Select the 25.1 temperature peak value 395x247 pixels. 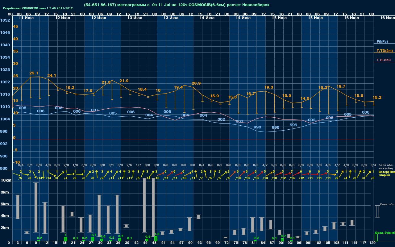tap(34, 73)
